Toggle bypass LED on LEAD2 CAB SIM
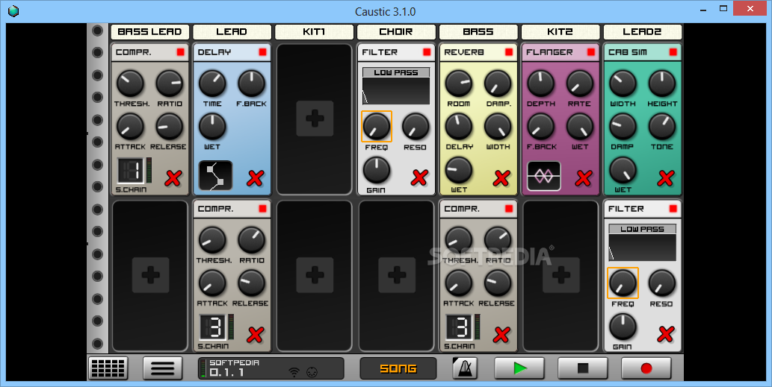 pyautogui.click(x=673, y=52)
